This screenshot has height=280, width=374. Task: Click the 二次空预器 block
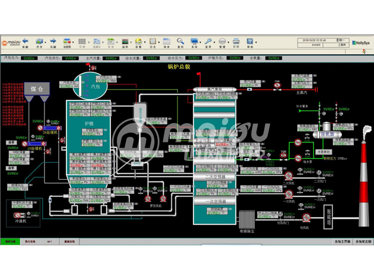(215, 177)
